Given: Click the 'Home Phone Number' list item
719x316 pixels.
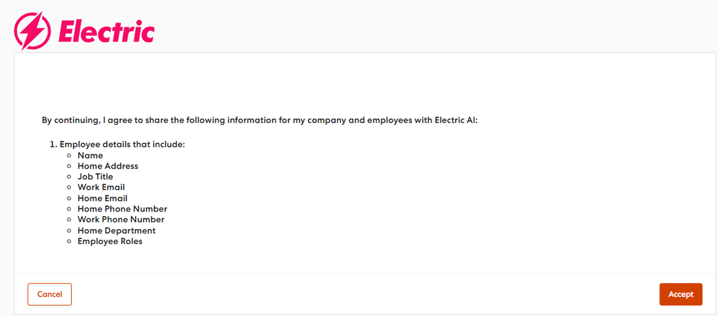Looking at the screenshot, I should (x=122, y=209).
